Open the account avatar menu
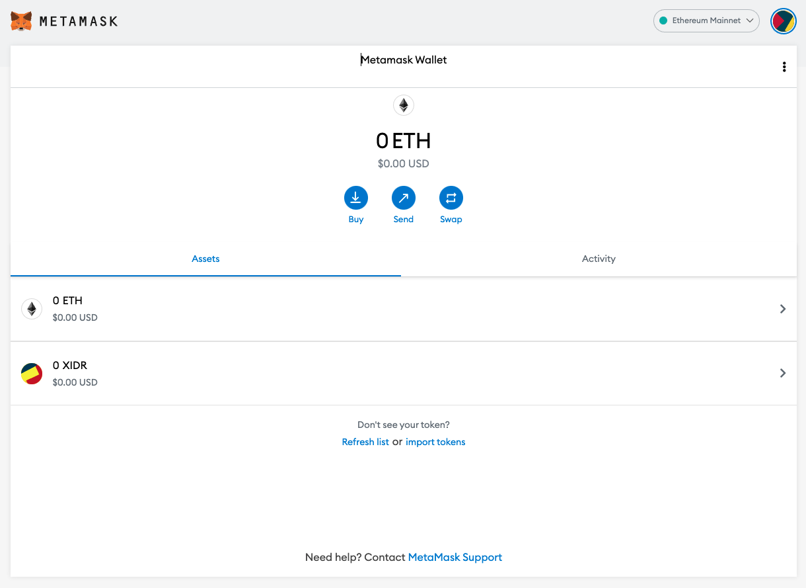This screenshot has width=806, height=588. (x=784, y=21)
